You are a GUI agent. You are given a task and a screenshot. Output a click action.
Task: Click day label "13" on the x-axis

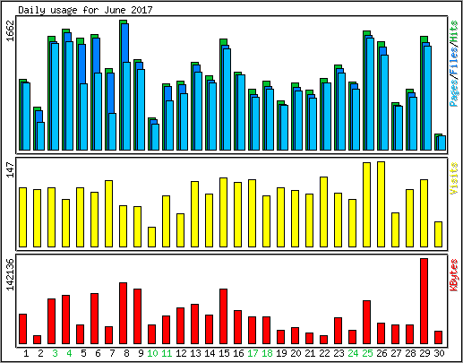click(195, 353)
